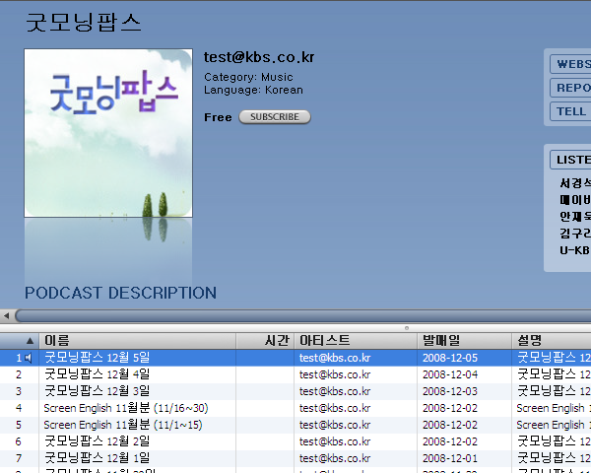Select Screen English 11월분 (11/16~30)
Screen dimensions: 591x473
tap(126, 408)
